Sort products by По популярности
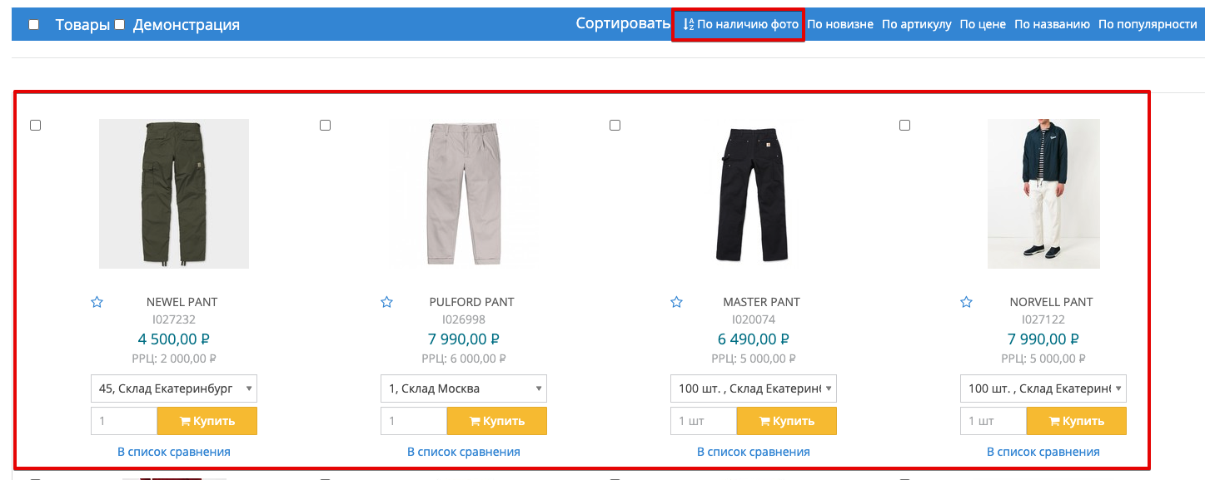Viewport: 1205px width, 480px height. pyautogui.click(x=1148, y=24)
